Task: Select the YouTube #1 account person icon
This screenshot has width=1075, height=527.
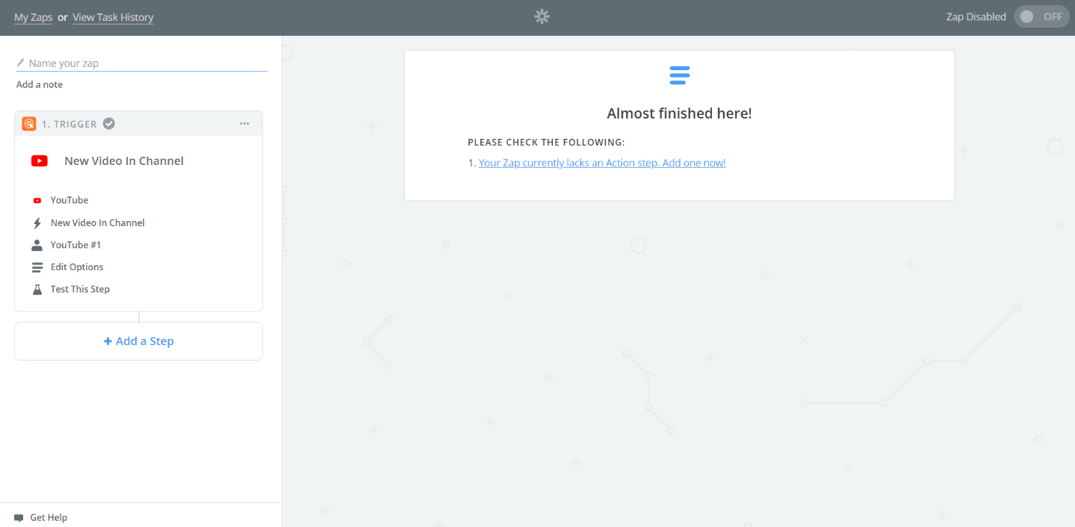Action: pyautogui.click(x=37, y=244)
